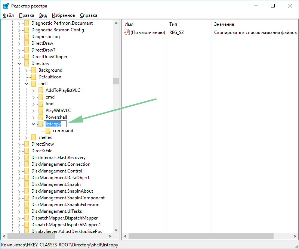Select the DiskManagement.DataObject key
The height and width of the screenshot is (249, 299).
(x=60, y=178)
